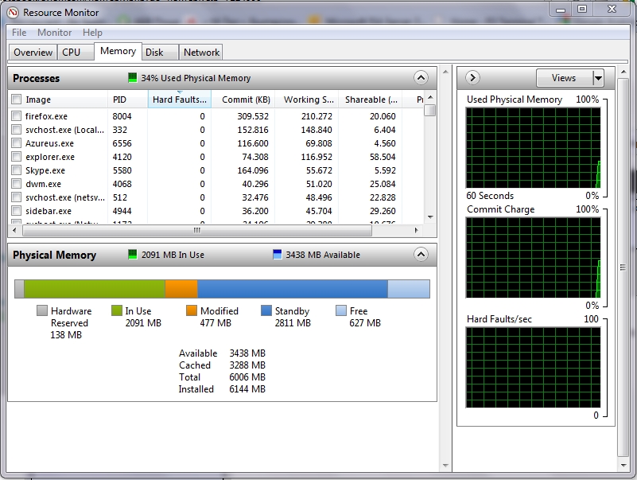Sort by Working Set column header

[x=307, y=100]
